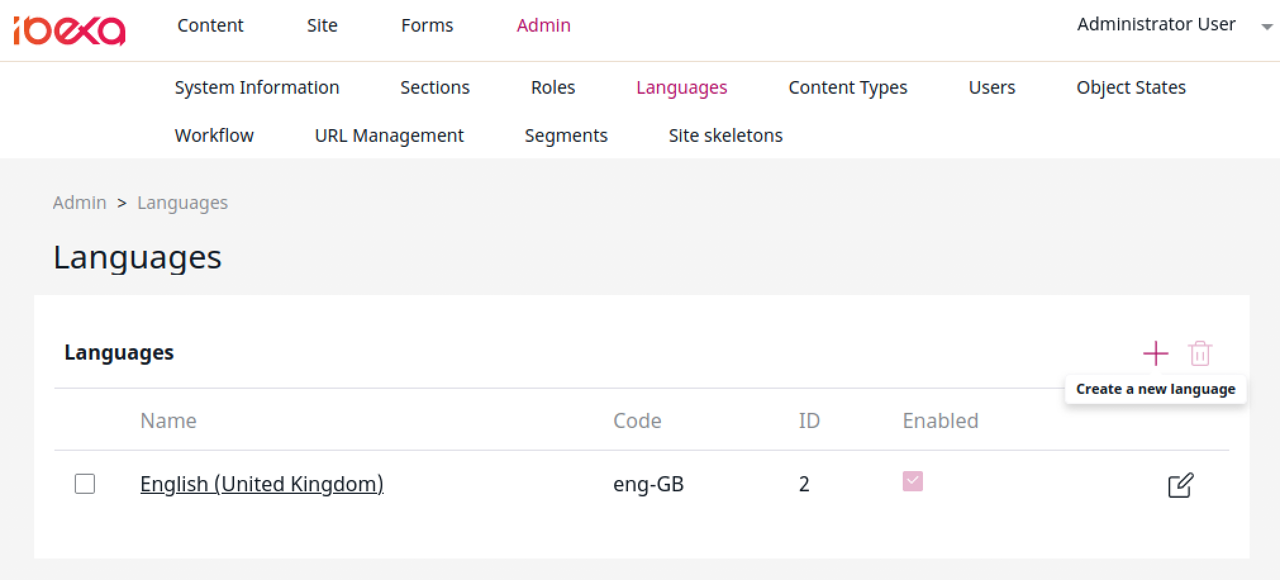Open the Content main menu
The width and height of the screenshot is (1280, 580).
(x=210, y=25)
